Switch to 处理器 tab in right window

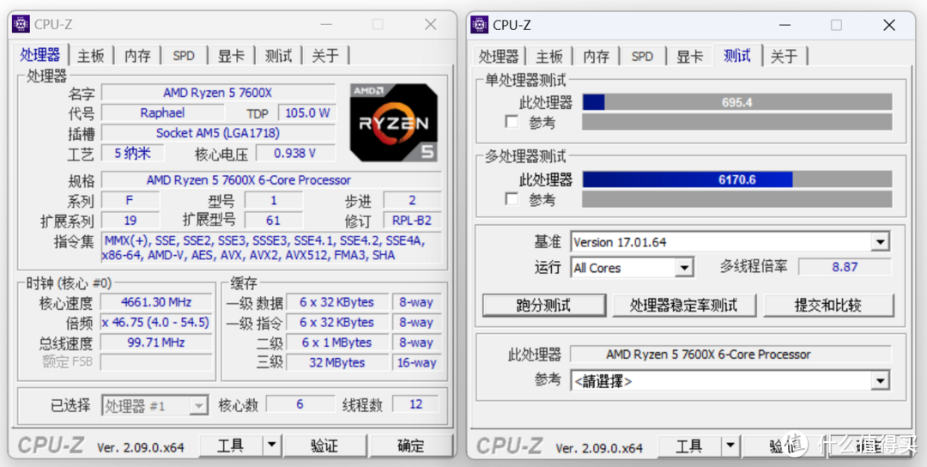499,56
